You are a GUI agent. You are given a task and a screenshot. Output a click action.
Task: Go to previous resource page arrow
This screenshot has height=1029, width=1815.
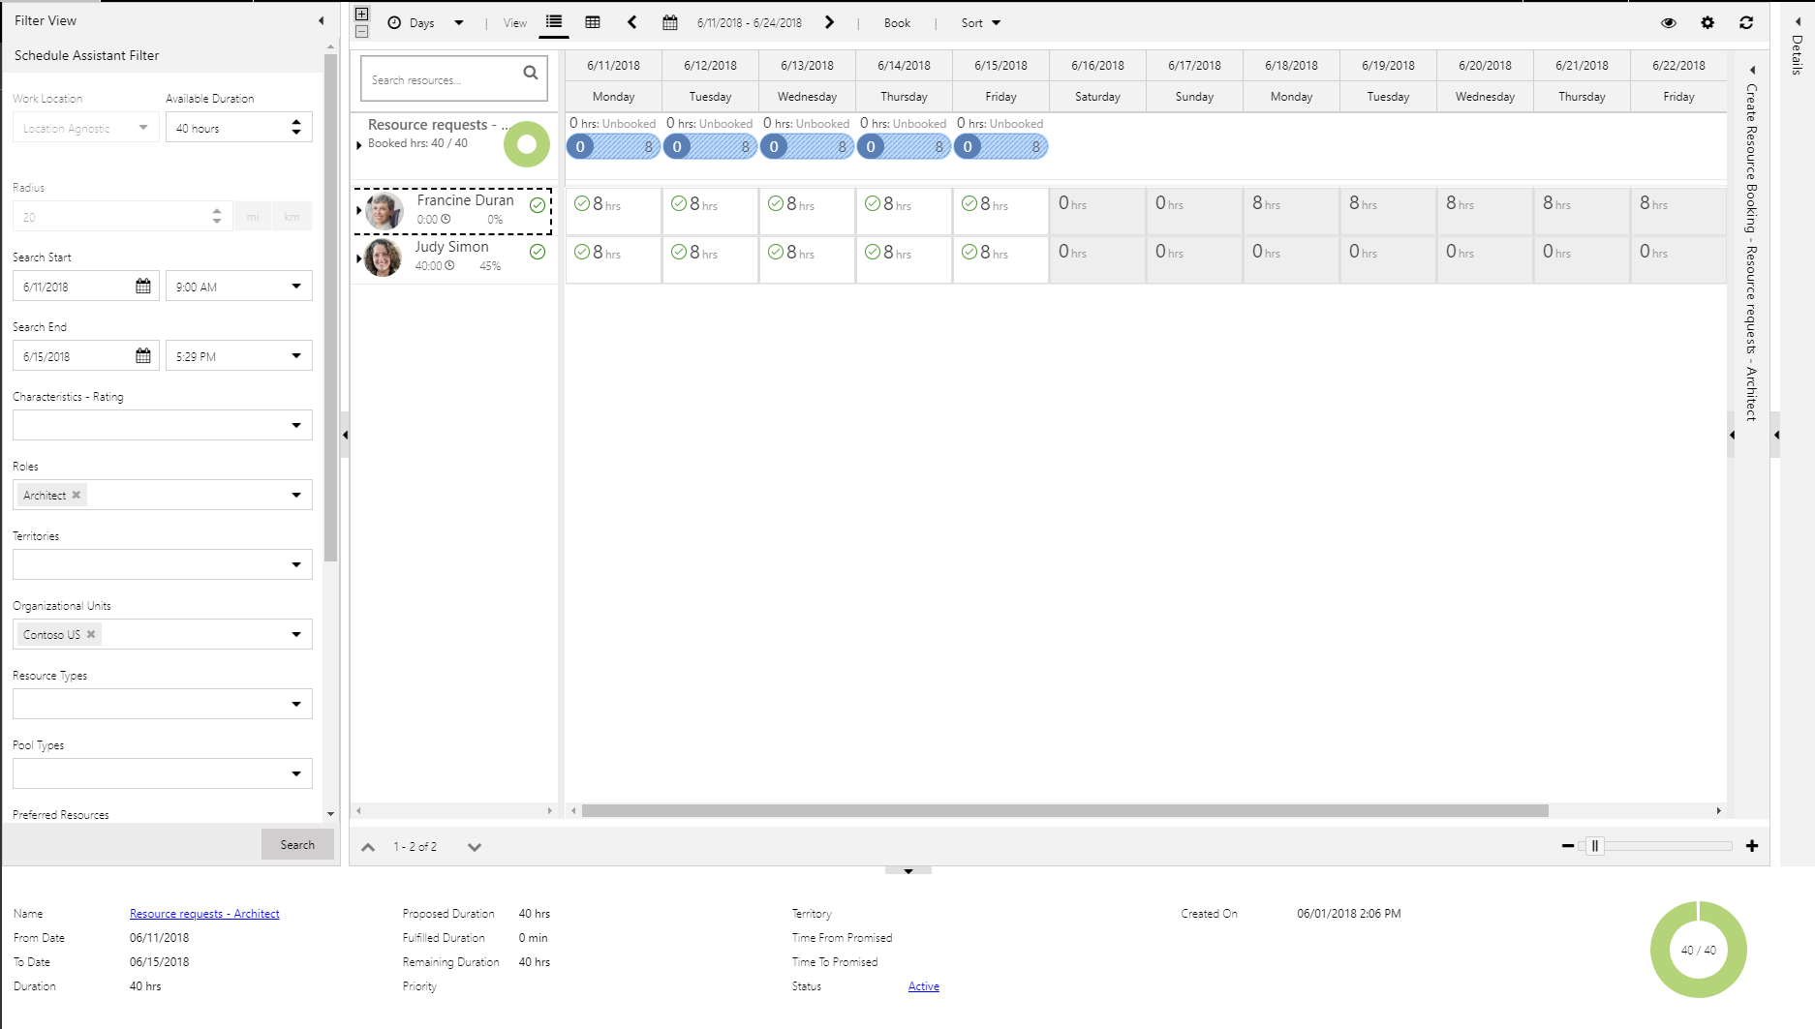[368, 847]
